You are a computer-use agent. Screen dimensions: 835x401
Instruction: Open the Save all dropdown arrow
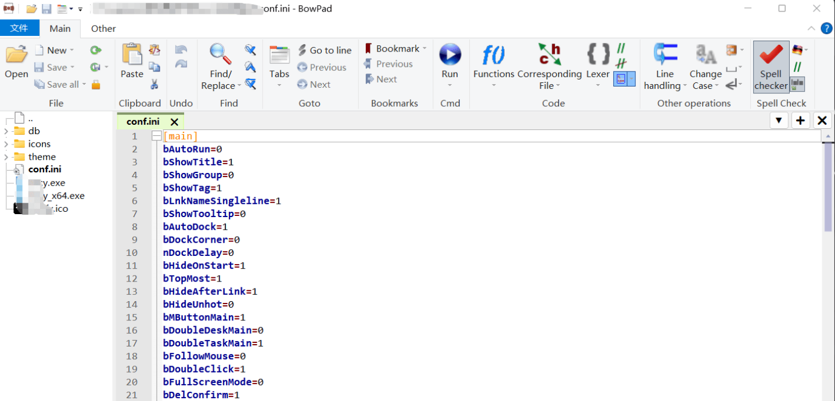tap(84, 85)
